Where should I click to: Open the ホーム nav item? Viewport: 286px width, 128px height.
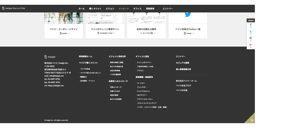coord(82,9)
